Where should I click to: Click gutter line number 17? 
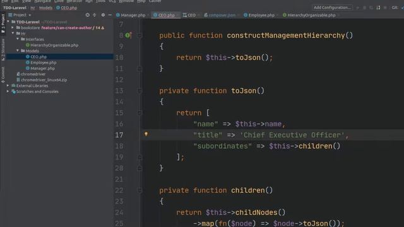coord(119,135)
